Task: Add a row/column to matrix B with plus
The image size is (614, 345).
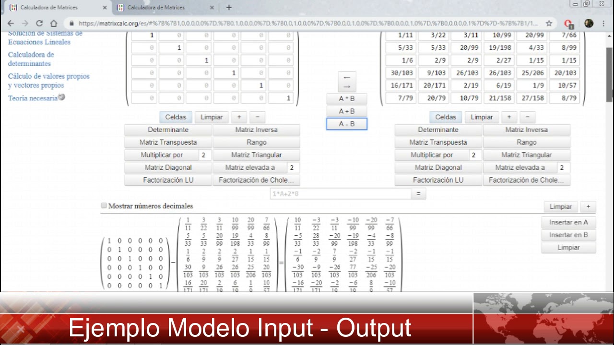Action: tap(509, 117)
